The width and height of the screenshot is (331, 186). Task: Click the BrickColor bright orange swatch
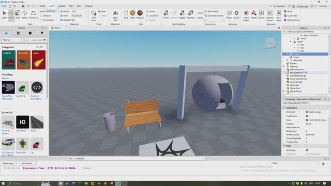[307, 112]
